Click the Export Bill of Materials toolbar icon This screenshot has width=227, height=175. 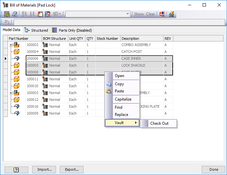(x=7, y=14)
